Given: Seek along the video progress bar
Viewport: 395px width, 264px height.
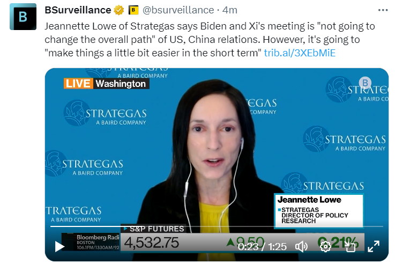Looking at the screenshot, I should pos(217,226).
